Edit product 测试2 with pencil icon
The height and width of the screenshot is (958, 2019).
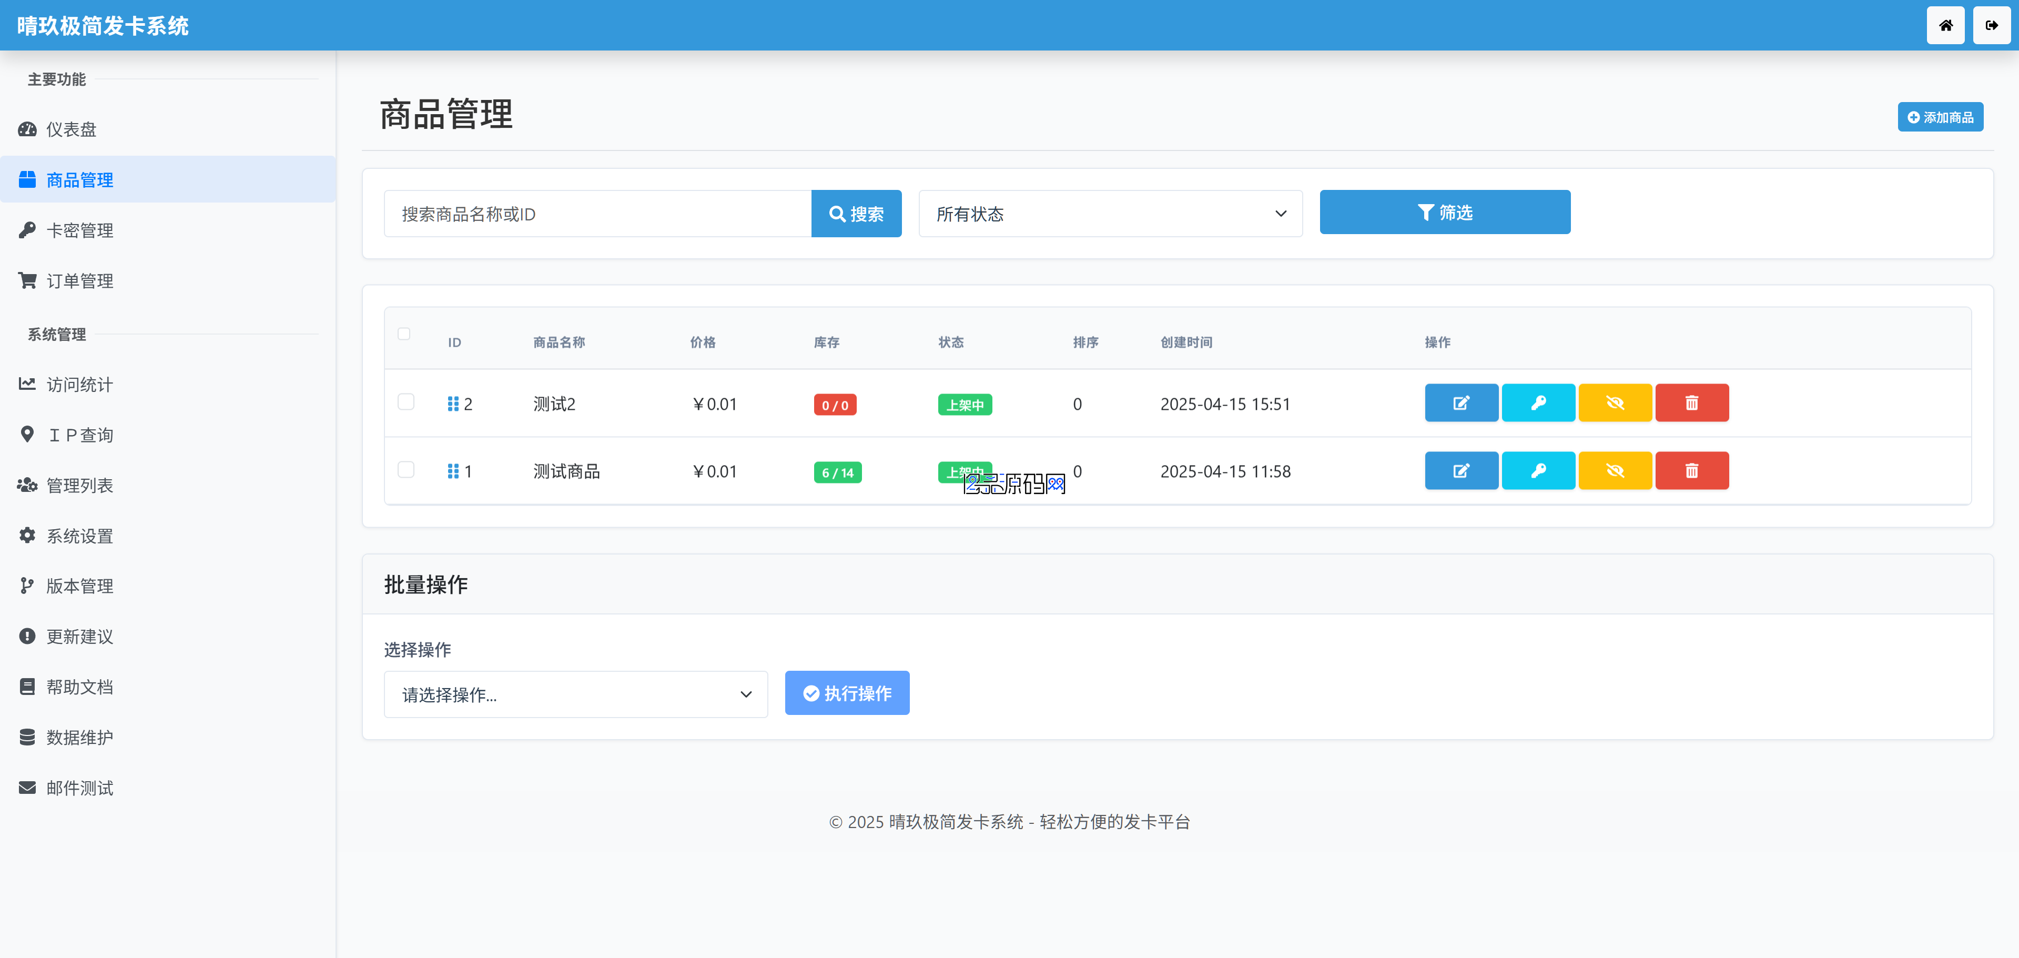pos(1461,403)
